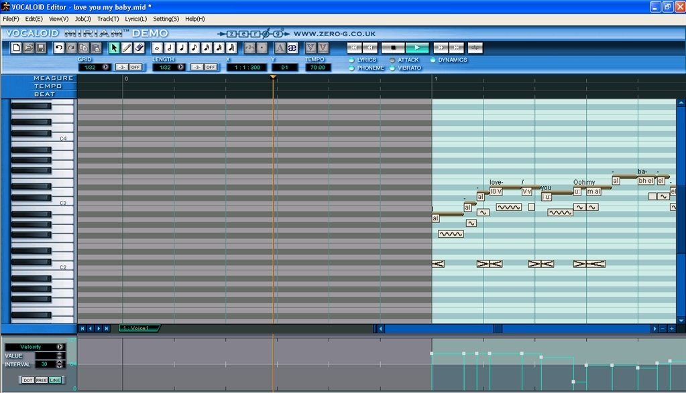Create a new file with the New icon

pos(16,48)
